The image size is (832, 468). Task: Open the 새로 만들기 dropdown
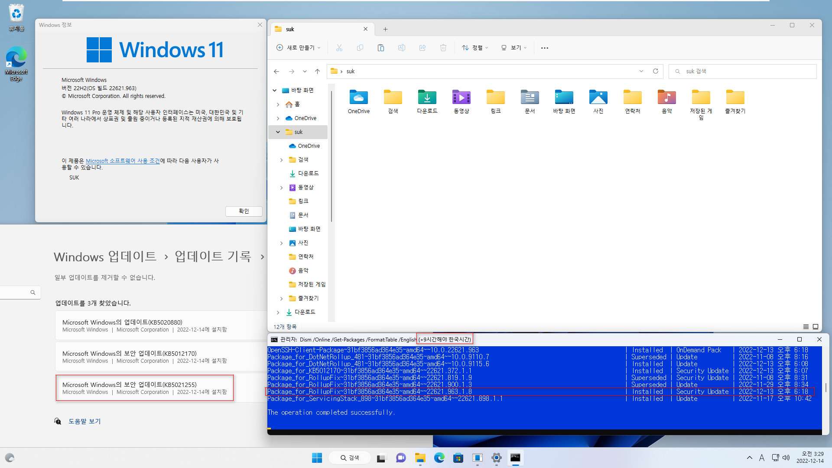click(x=299, y=48)
